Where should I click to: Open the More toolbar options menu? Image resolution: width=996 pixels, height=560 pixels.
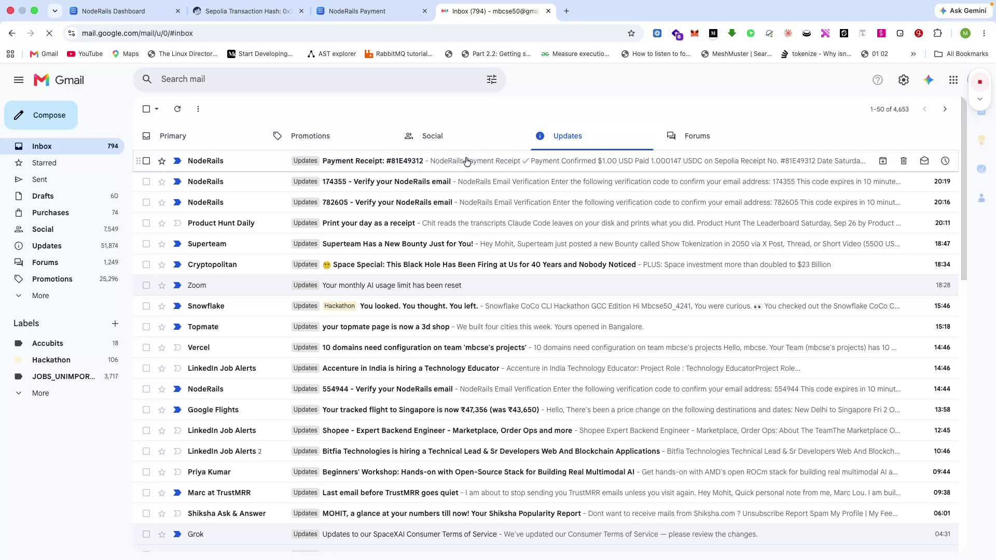[x=198, y=109]
